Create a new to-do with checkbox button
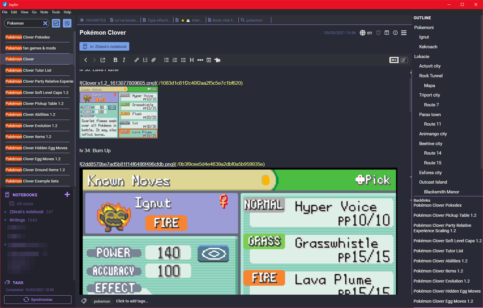483x308 pixels. coord(56,23)
